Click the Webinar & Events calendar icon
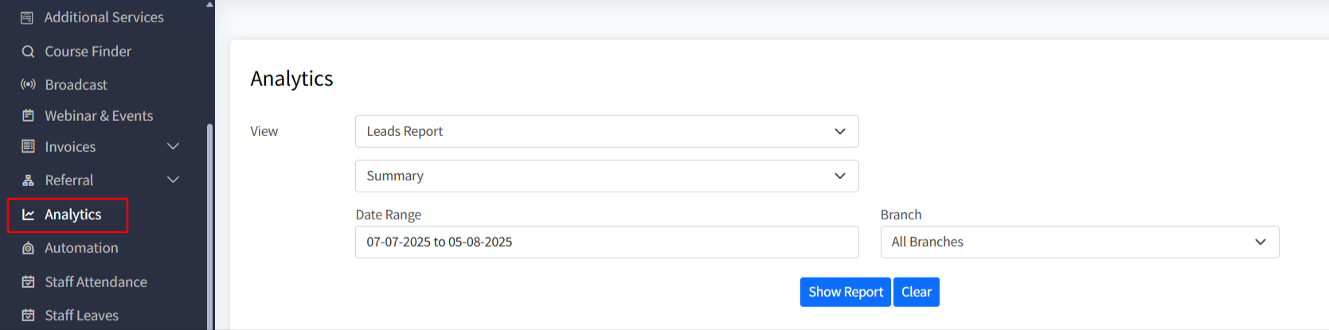Viewport: 1329px width, 330px height. tap(28, 116)
